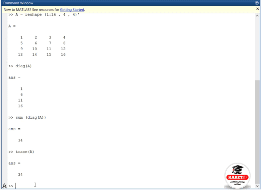The width and height of the screenshot is (261, 190).
Task: Click the vertical scrollbar thumb
Action: coord(257,132)
